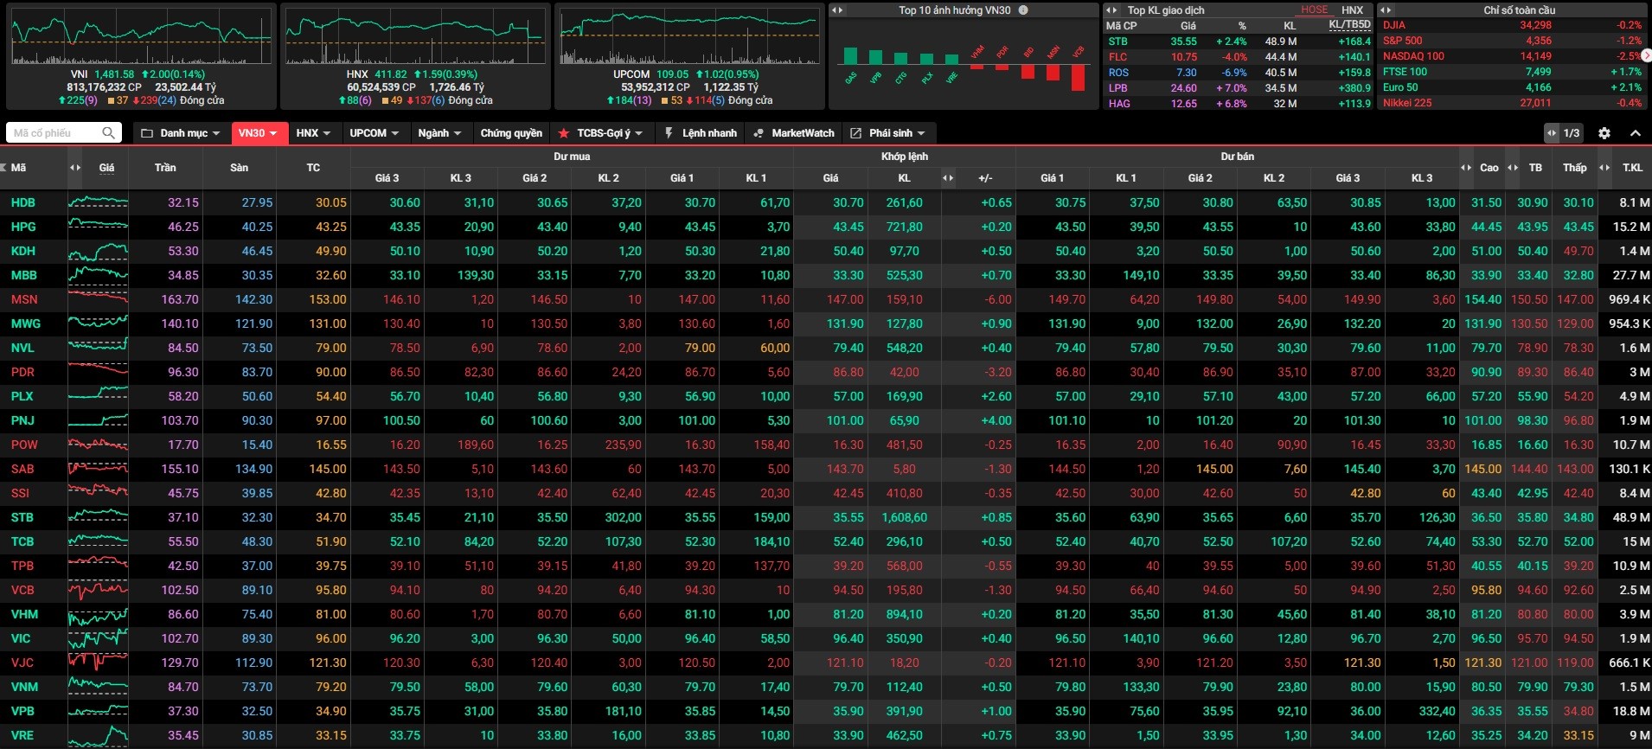Collapse the top panels with chevron

click(x=1636, y=133)
